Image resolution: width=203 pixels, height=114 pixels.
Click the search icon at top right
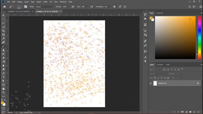(190, 7)
